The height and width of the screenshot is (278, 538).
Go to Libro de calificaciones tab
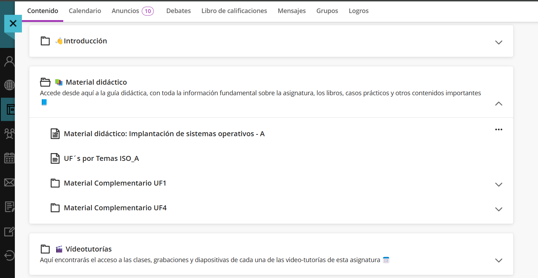pyautogui.click(x=234, y=11)
